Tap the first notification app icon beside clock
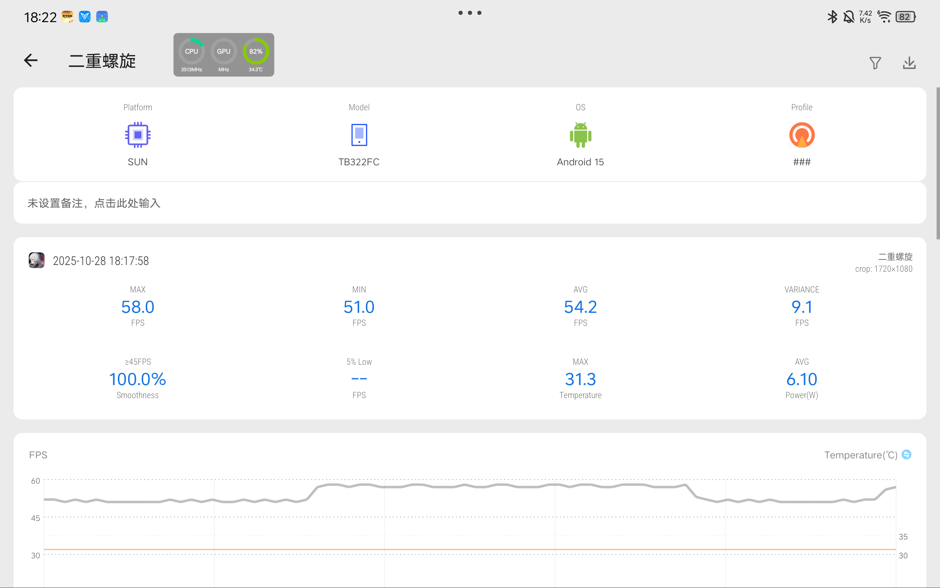Screen dimensions: 940x588 point(67,17)
